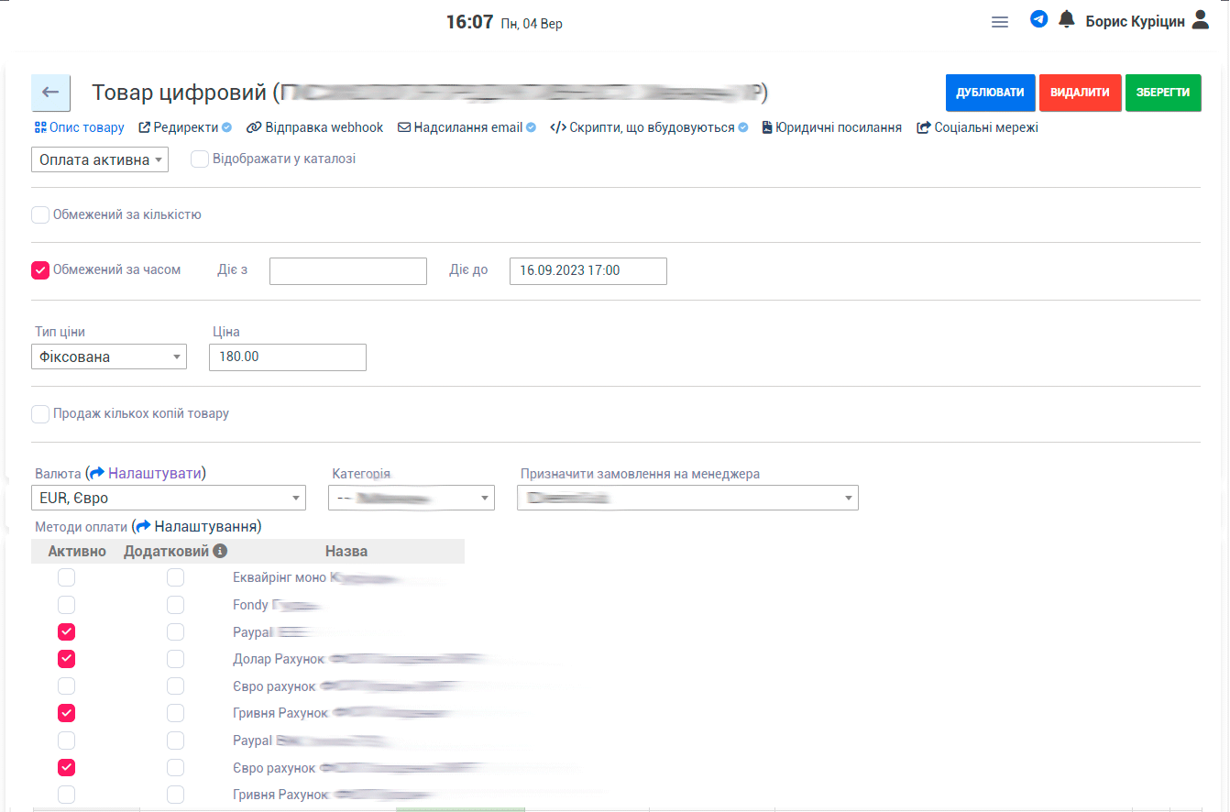1230x812 pixels.
Task: Click info icon next to Додатковий
Action: [x=220, y=551]
